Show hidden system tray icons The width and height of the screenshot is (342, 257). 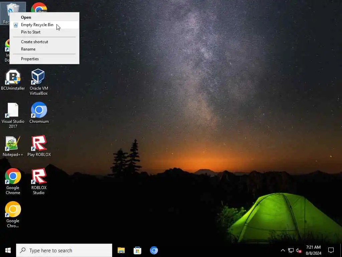coord(283,250)
